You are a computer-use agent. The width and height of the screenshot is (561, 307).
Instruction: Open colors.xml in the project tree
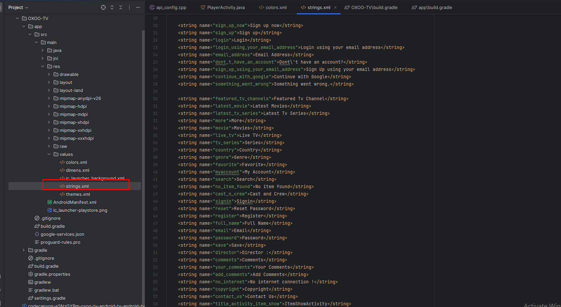pos(76,162)
